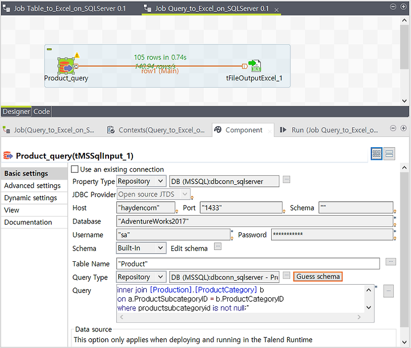
Task: Minimize the designer editor panel
Action: [393, 6]
